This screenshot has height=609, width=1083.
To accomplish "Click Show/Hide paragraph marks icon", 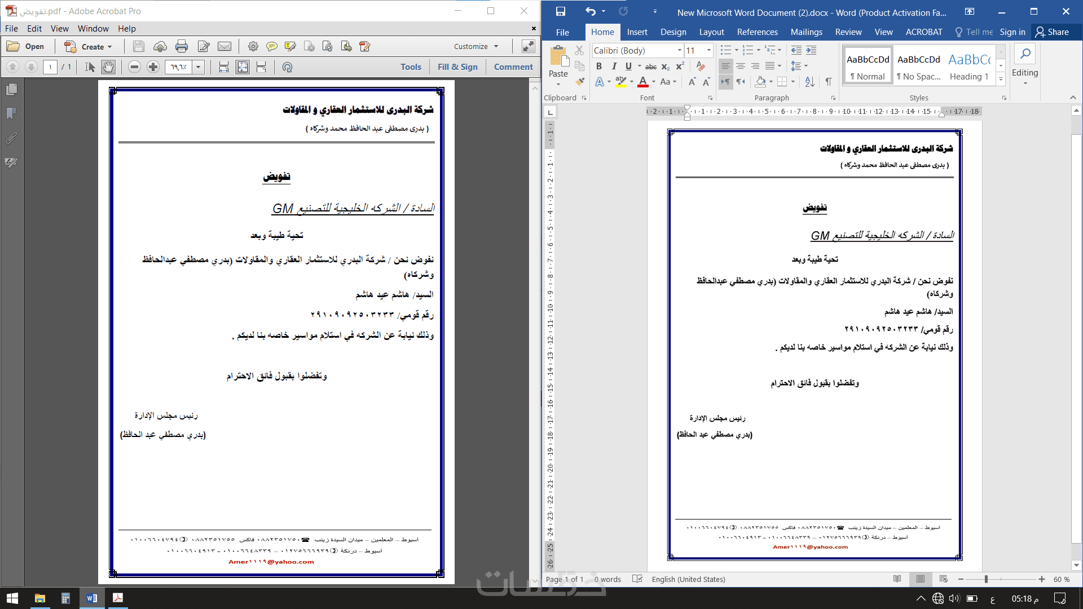I will [828, 82].
